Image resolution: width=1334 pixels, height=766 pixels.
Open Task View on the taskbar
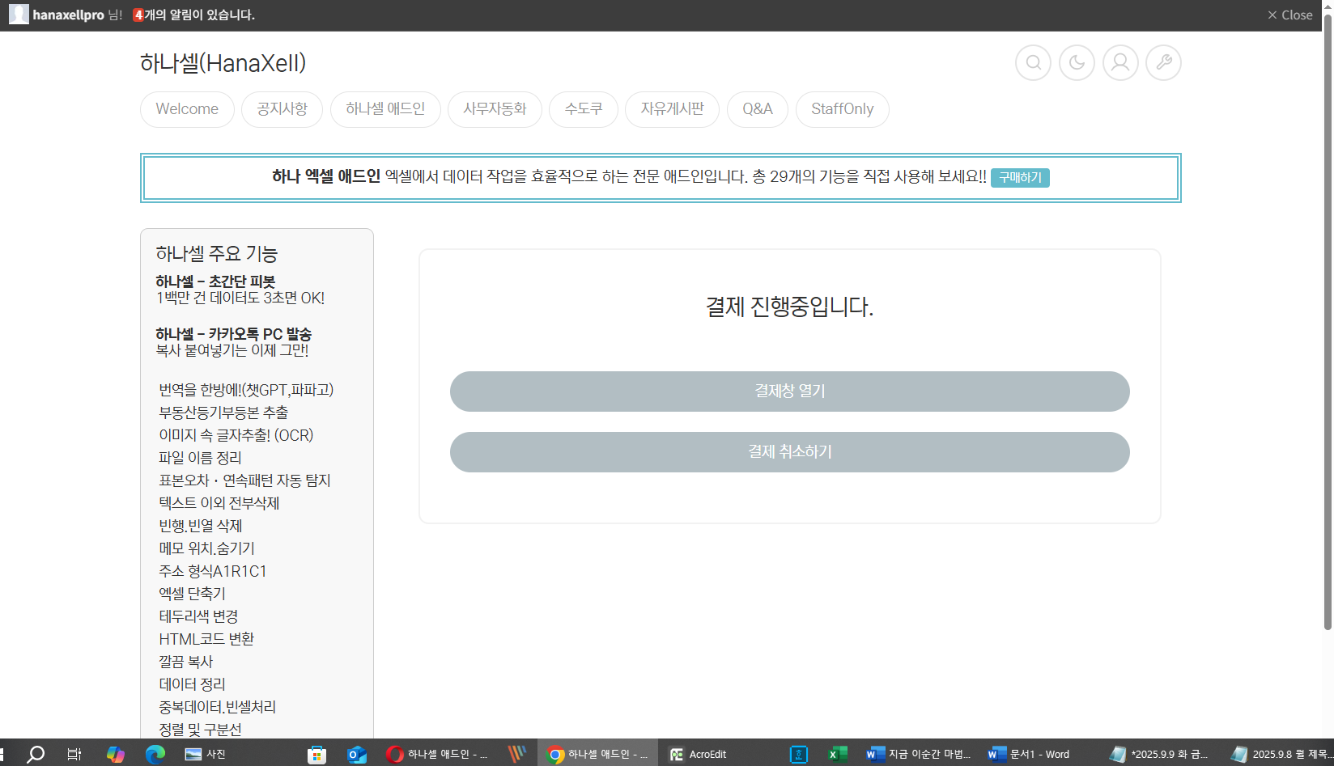[74, 754]
